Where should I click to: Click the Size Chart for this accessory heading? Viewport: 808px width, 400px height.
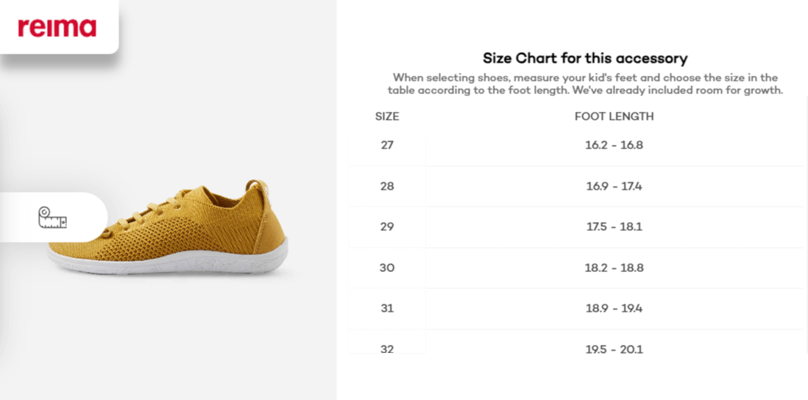(x=585, y=58)
